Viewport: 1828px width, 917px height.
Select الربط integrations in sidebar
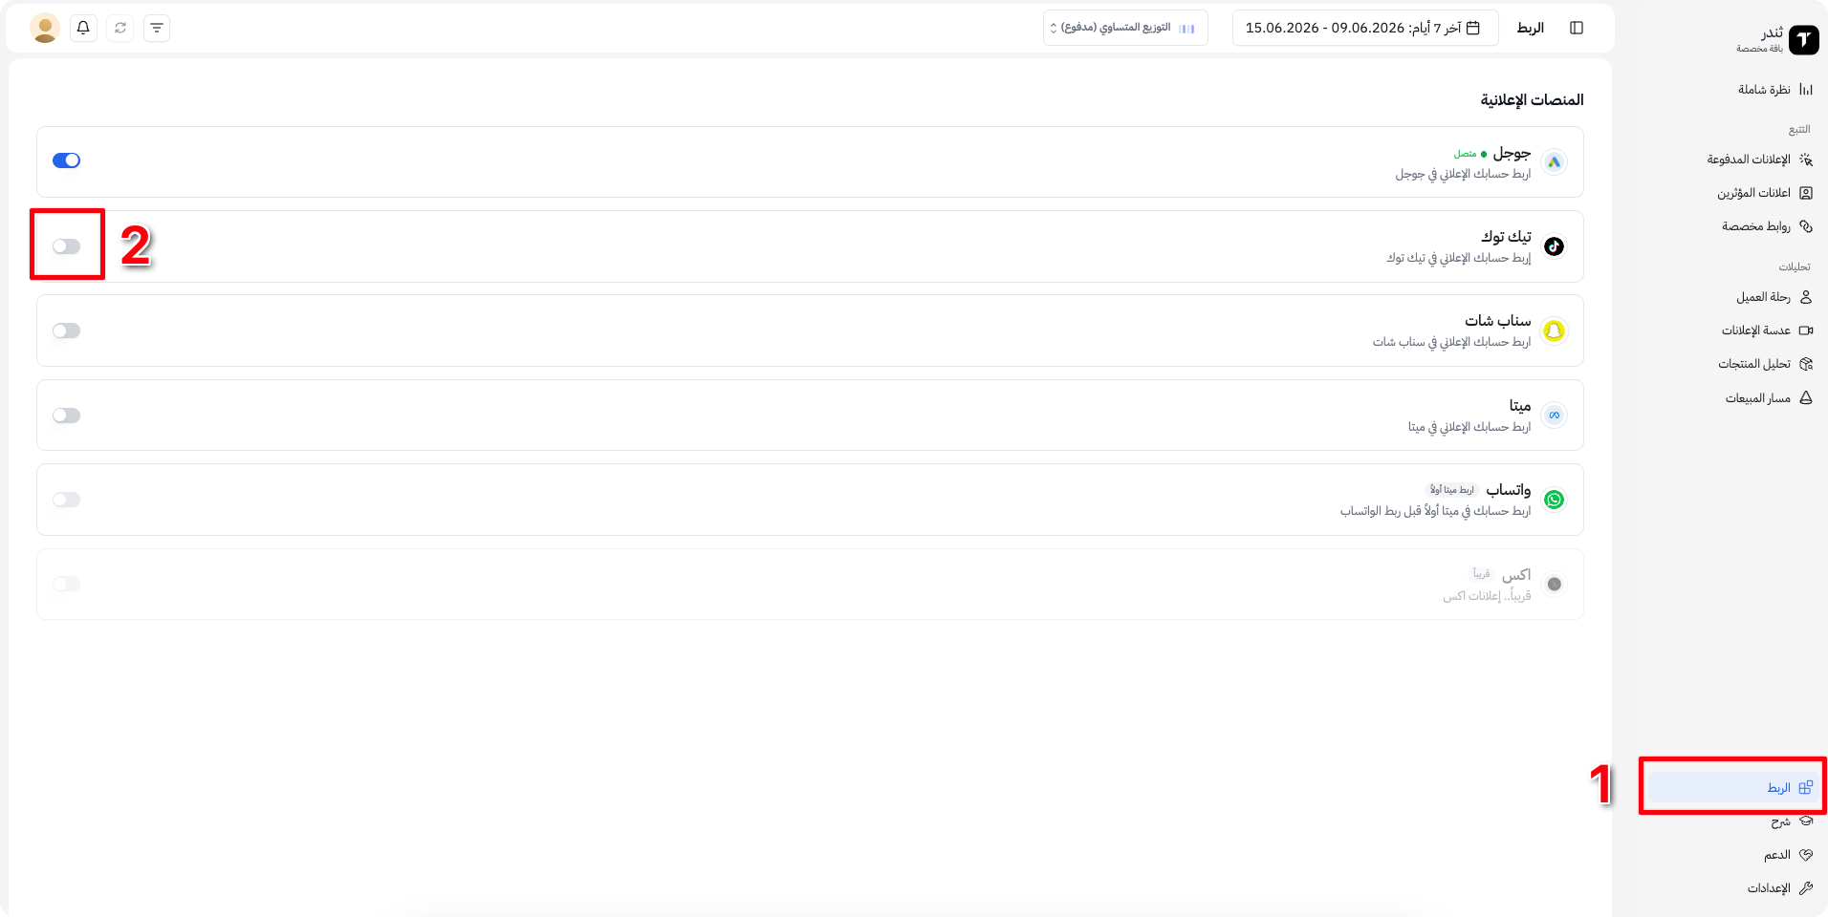point(1731,788)
